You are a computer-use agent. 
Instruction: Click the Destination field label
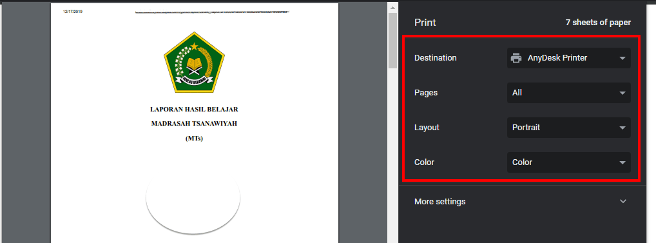pos(435,58)
